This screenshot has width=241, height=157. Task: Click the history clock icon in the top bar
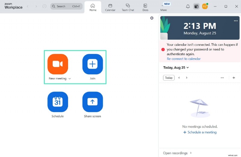[45, 6]
